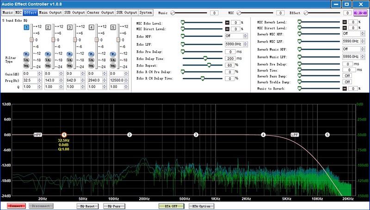Toggle the Reverb Bass Damp Off switch
370x210 pixels.
(347, 75)
